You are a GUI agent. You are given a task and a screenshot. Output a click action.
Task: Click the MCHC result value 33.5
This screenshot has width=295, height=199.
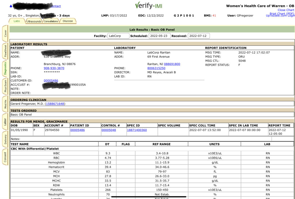click(108, 181)
